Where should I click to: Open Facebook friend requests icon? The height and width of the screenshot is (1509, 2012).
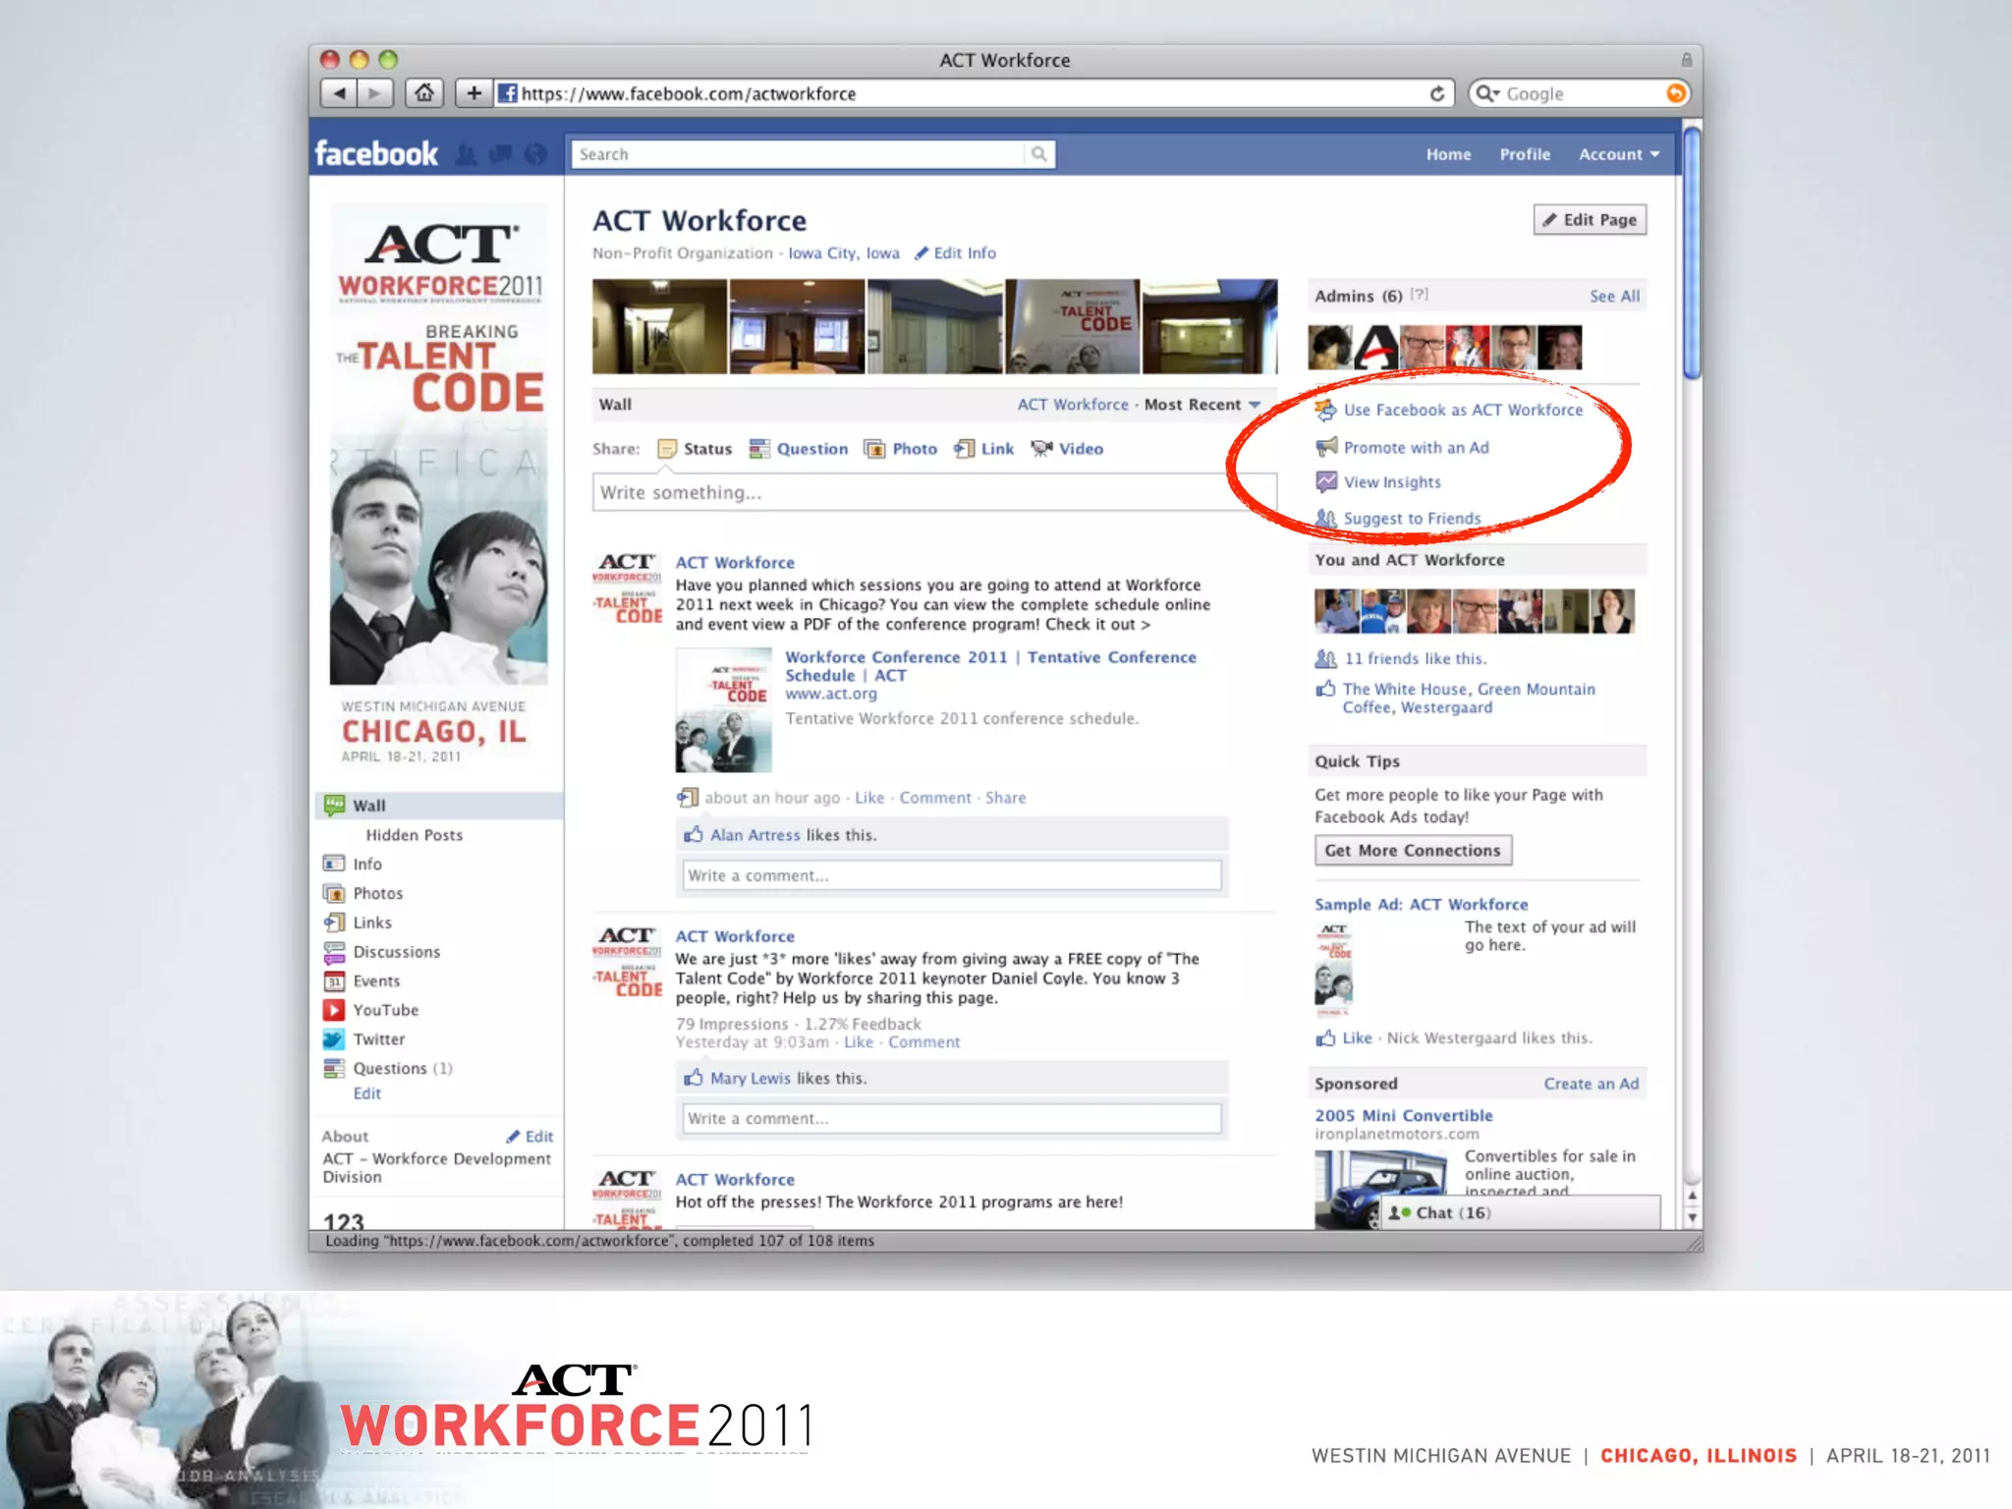pyautogui.click(x=467, y=154)
